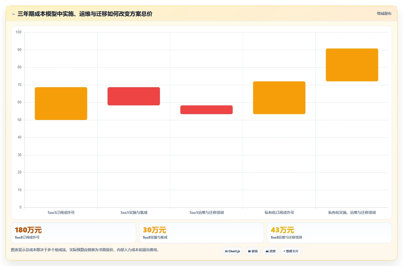Click x-axis label SaaS实施与集成

pyautogui.click(x=134, y=212)
